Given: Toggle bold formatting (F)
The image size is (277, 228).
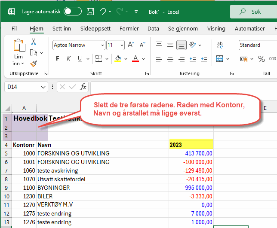Looking at the screenshot, I should click(57, 59).
